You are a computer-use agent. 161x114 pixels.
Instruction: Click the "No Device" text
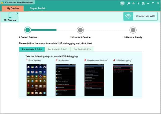coord(10,20)
